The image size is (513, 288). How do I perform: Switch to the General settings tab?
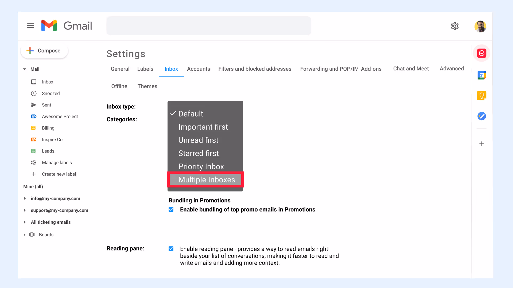tap(120, 69)
